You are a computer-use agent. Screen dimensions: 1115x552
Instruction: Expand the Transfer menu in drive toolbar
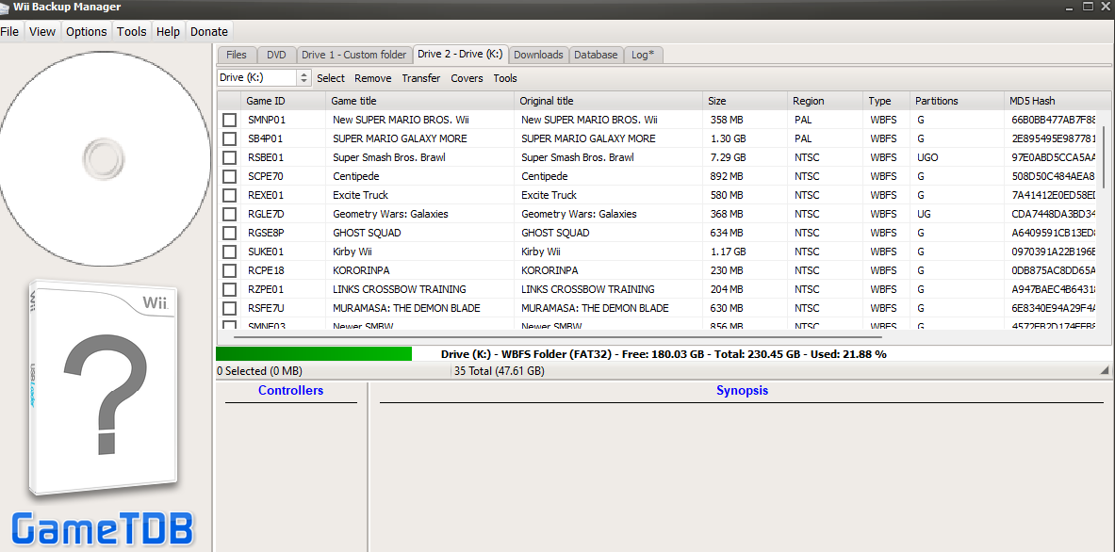point(420,78)
